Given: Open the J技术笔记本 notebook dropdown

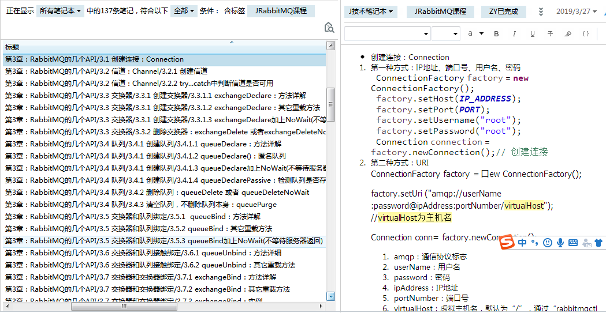Looking at the screenshot, I should click(x=371, y=12).
